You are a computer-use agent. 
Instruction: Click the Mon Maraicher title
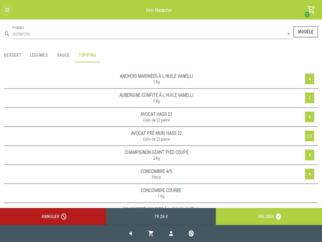point(159,10)
